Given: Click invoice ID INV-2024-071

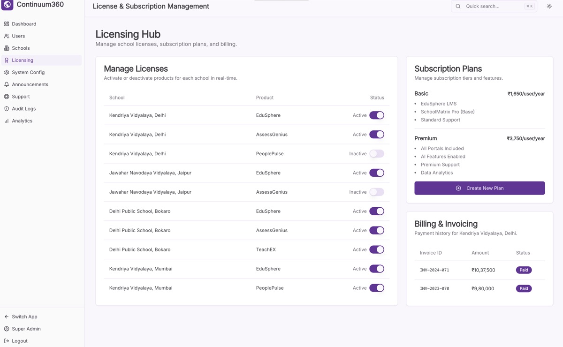Looking at the screenshot, I should [x=434, y=270].
